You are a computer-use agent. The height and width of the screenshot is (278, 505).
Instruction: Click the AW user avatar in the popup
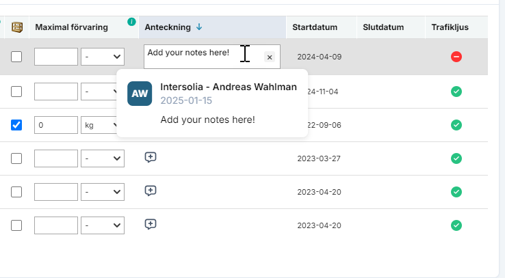140,94
